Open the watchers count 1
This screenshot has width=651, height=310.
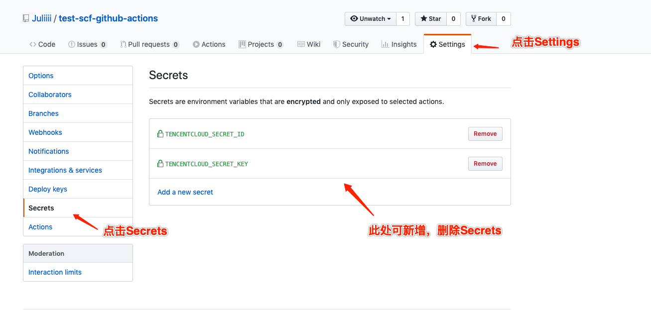403,19
